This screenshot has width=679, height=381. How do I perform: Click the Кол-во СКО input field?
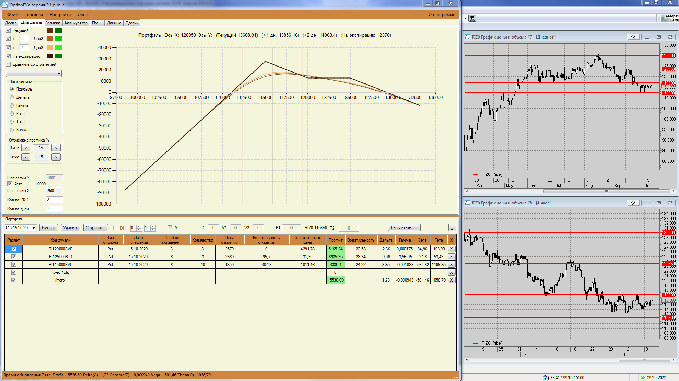[54, 200]
